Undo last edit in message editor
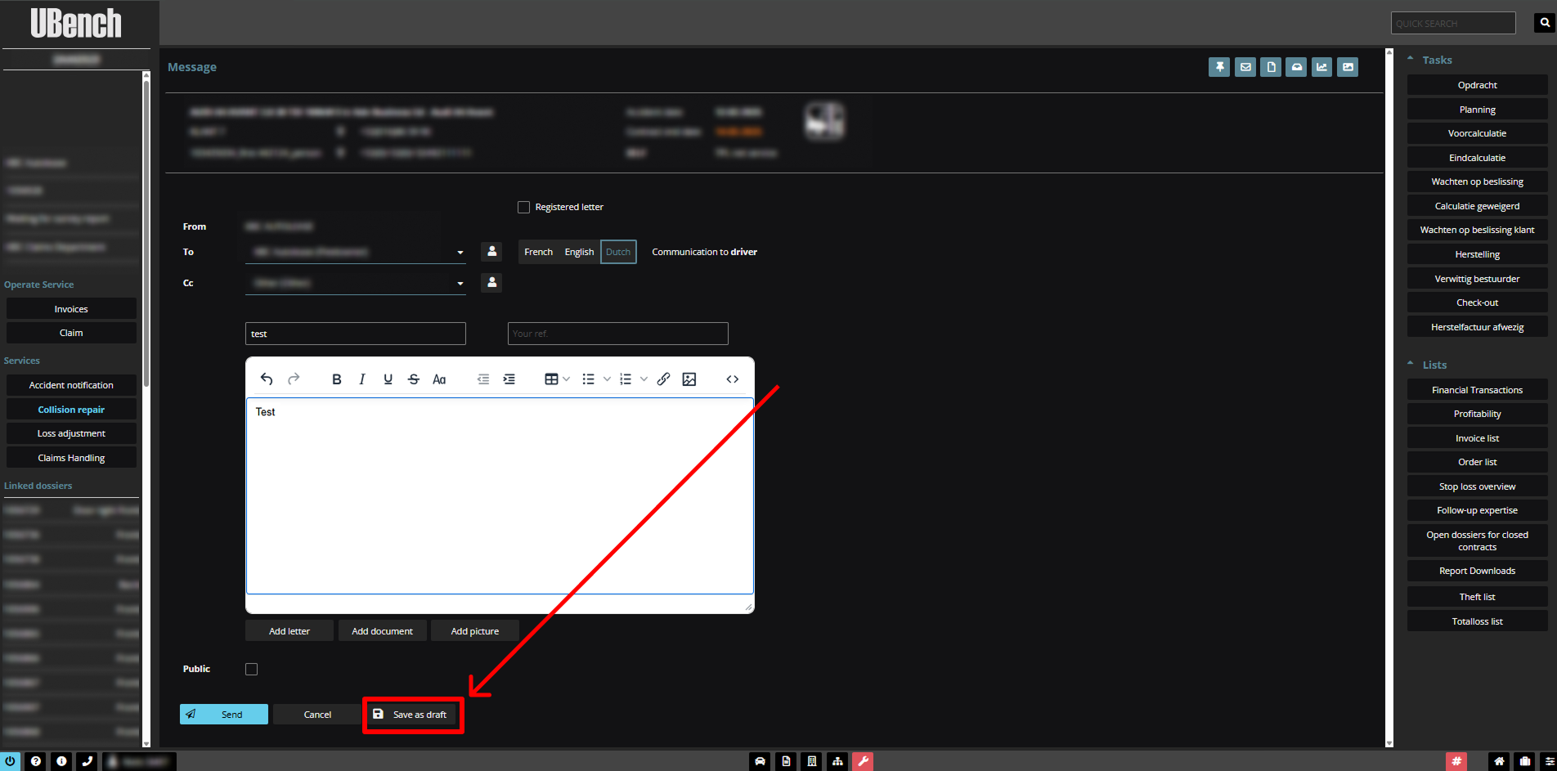This screenshot has width=1557, height=771. click(x=267, y=379)
